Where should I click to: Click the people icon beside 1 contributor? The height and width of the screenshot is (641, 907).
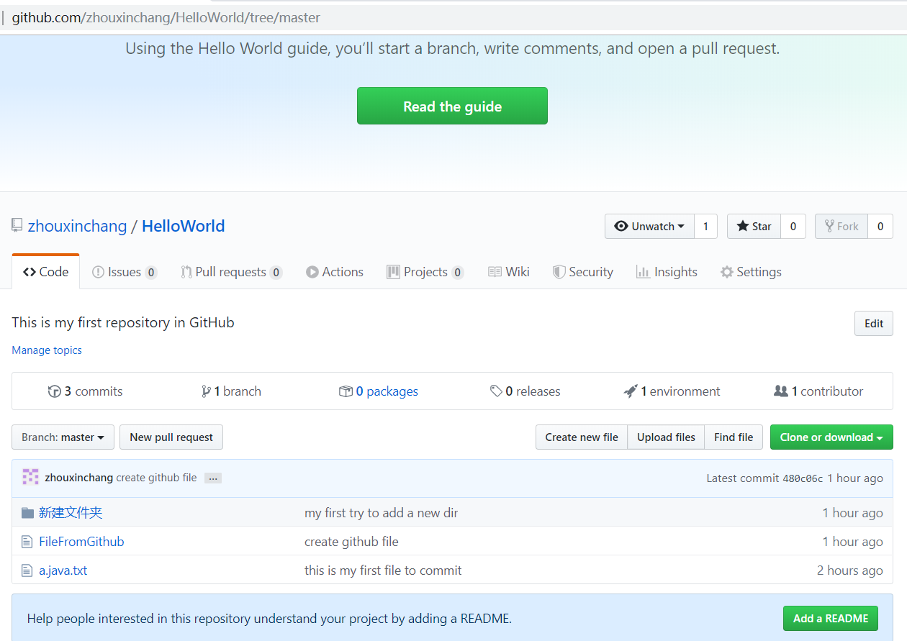(781, 391)
